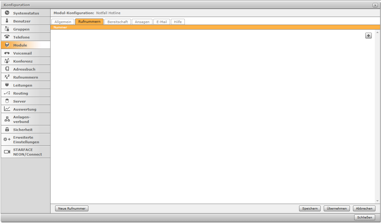The height and width of the screenshot is (224, 381).
Task: Click Übernehmen to apply changes
Action: tap(337, 209)
